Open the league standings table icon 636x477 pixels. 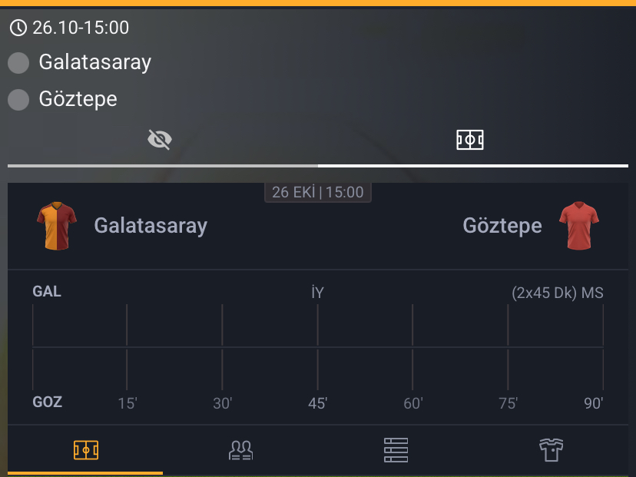pyautogui.click(x=396, y=450)
